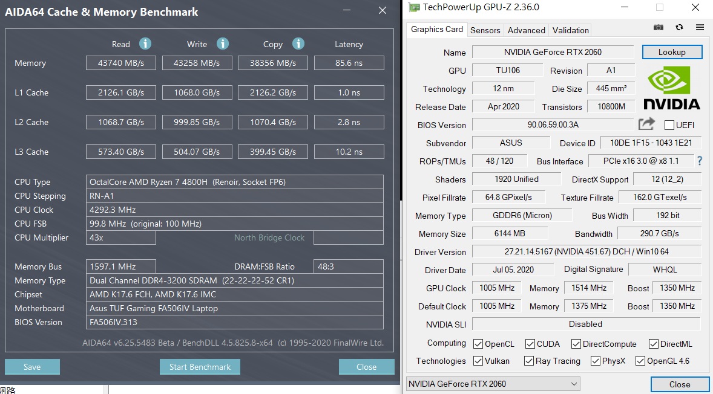
Task: Click AIDA64 BIOS Version value FA506IV.313
Action: tap(235, 322)
